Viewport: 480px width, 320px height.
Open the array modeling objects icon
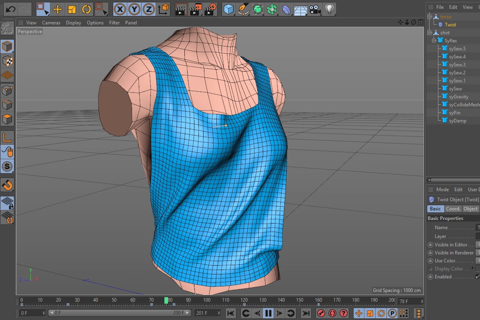click(272, 9)
